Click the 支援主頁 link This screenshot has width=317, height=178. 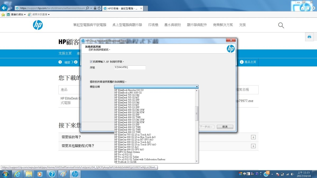(x=65, y=53)
